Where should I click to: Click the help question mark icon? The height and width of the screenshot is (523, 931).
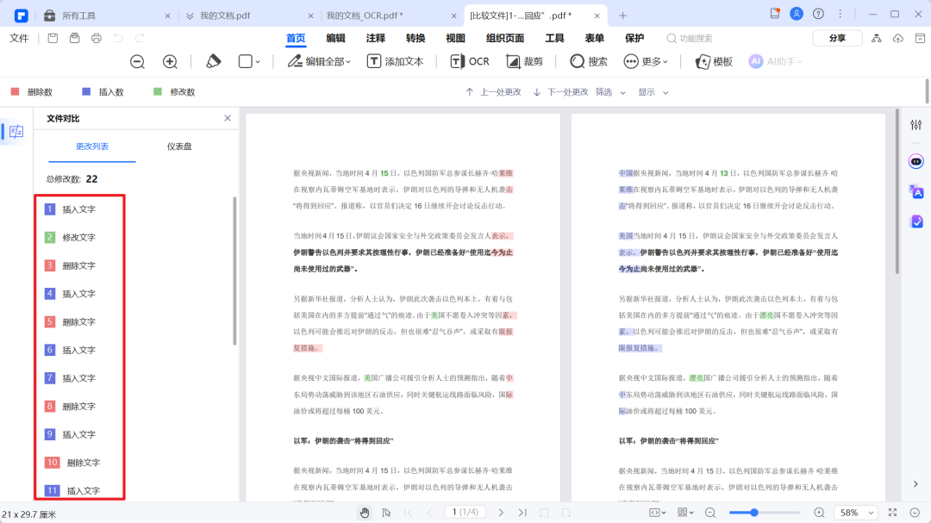pyautogui.click(x=818, y=14)
